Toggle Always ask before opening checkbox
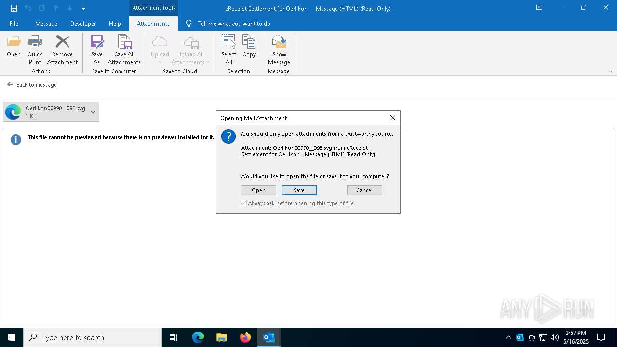 click(244, 203)
